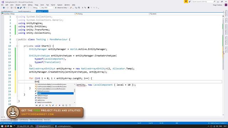Open the Build menu
The width and height of the screenshot is (228, 128).
click(x=24, y=5)
